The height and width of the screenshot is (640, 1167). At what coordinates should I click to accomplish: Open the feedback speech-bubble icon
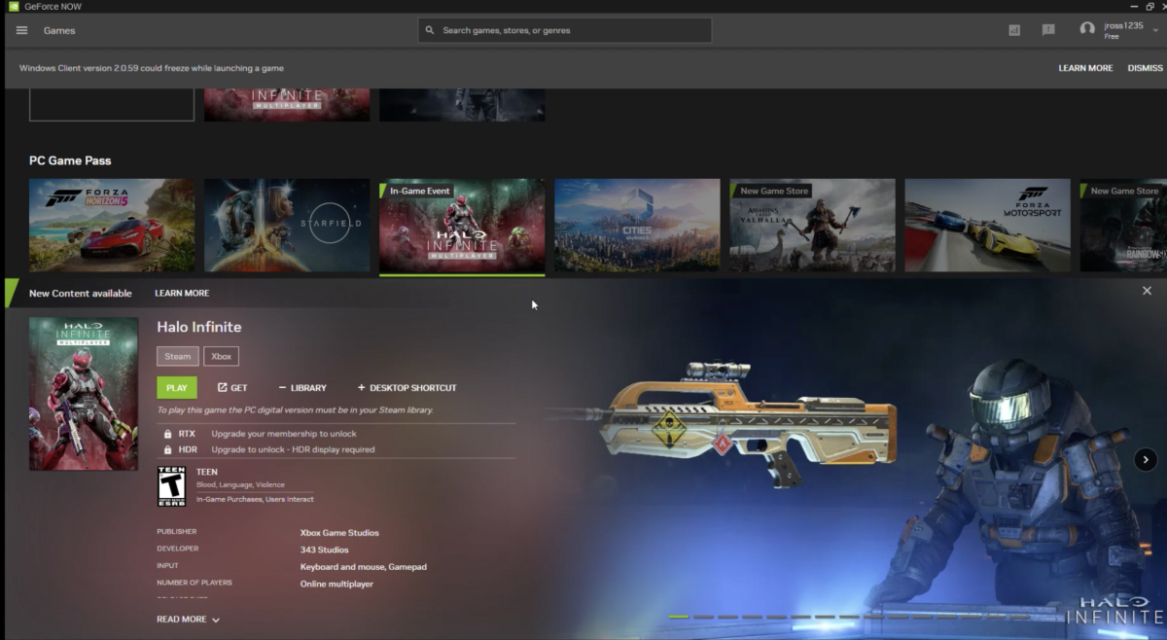1048,30
